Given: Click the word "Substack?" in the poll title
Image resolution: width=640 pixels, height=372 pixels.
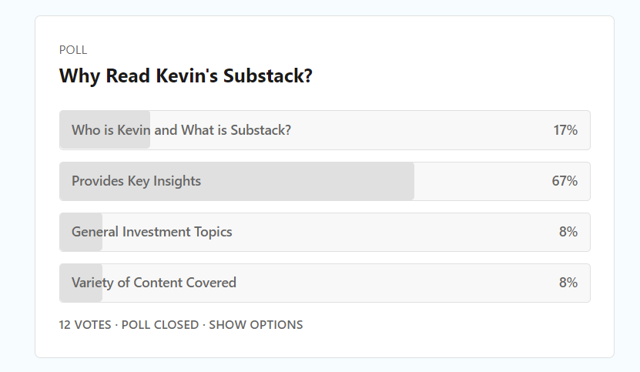Looking at the screenshot, I should (x=268, y=76).
